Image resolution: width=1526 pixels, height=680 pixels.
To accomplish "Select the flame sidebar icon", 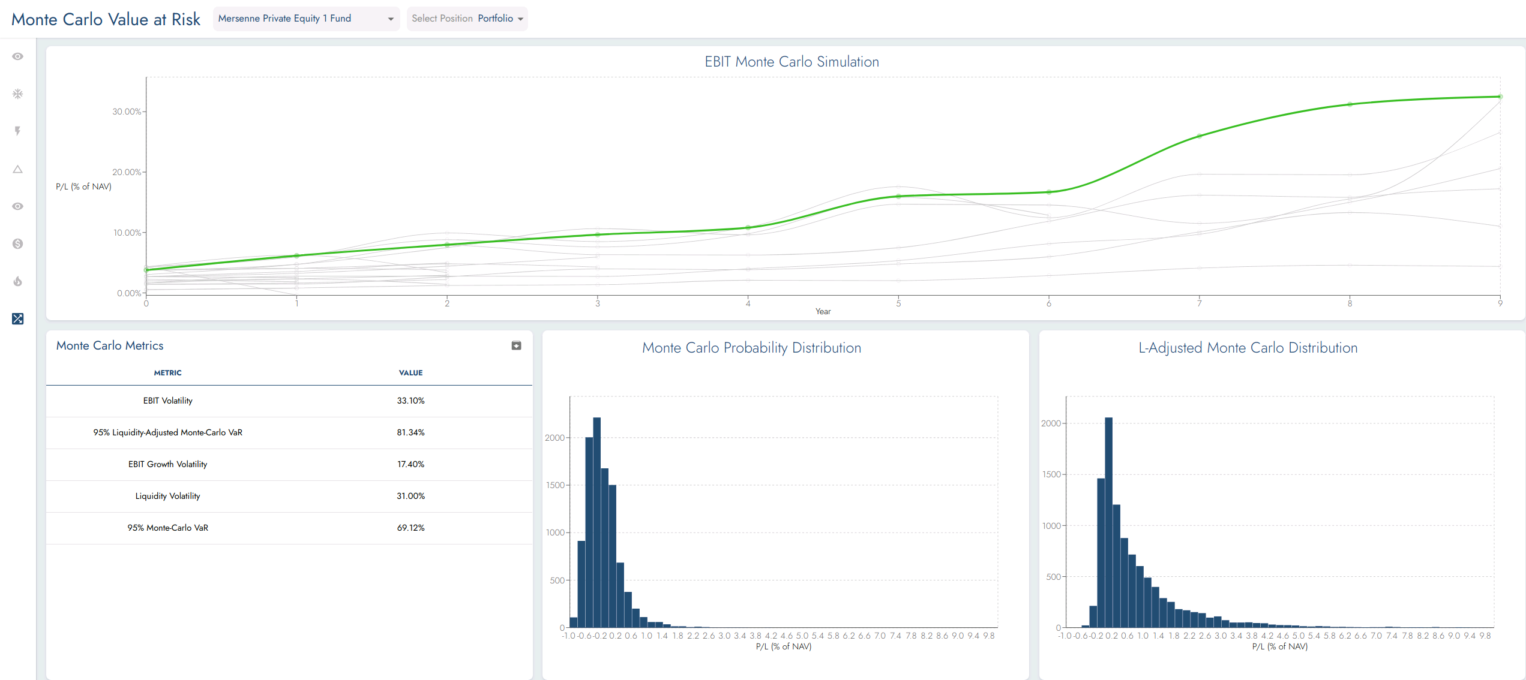I will pyautogui.click(x=18, y=281).
